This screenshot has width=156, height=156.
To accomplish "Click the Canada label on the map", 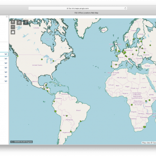I will pos(36,28).
